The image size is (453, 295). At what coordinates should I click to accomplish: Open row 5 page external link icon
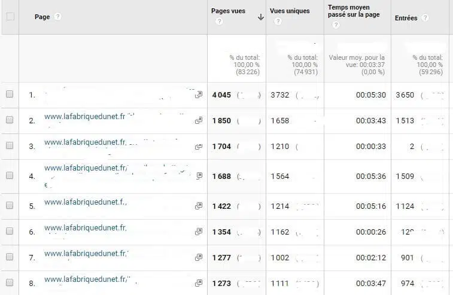[x=199, y=206]
